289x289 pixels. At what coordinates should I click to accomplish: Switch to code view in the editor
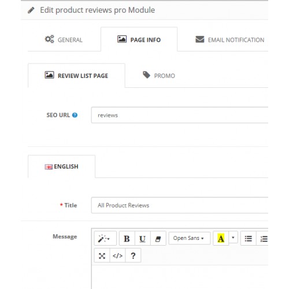tap(117, 255)
